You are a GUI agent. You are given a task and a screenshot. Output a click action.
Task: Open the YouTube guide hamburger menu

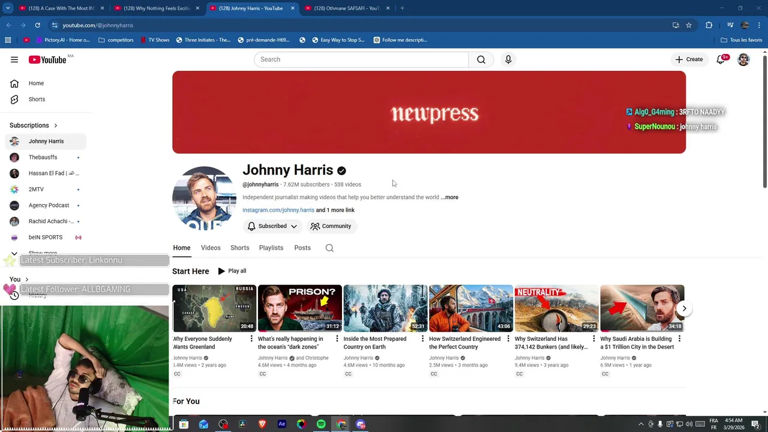point(14,59)
